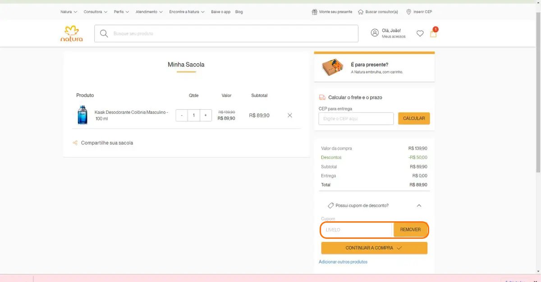Click the store icon for Buscar consultor(a)

click(x=361, y=12)
